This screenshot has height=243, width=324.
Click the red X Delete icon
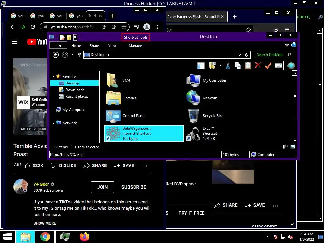pos(258,65)
